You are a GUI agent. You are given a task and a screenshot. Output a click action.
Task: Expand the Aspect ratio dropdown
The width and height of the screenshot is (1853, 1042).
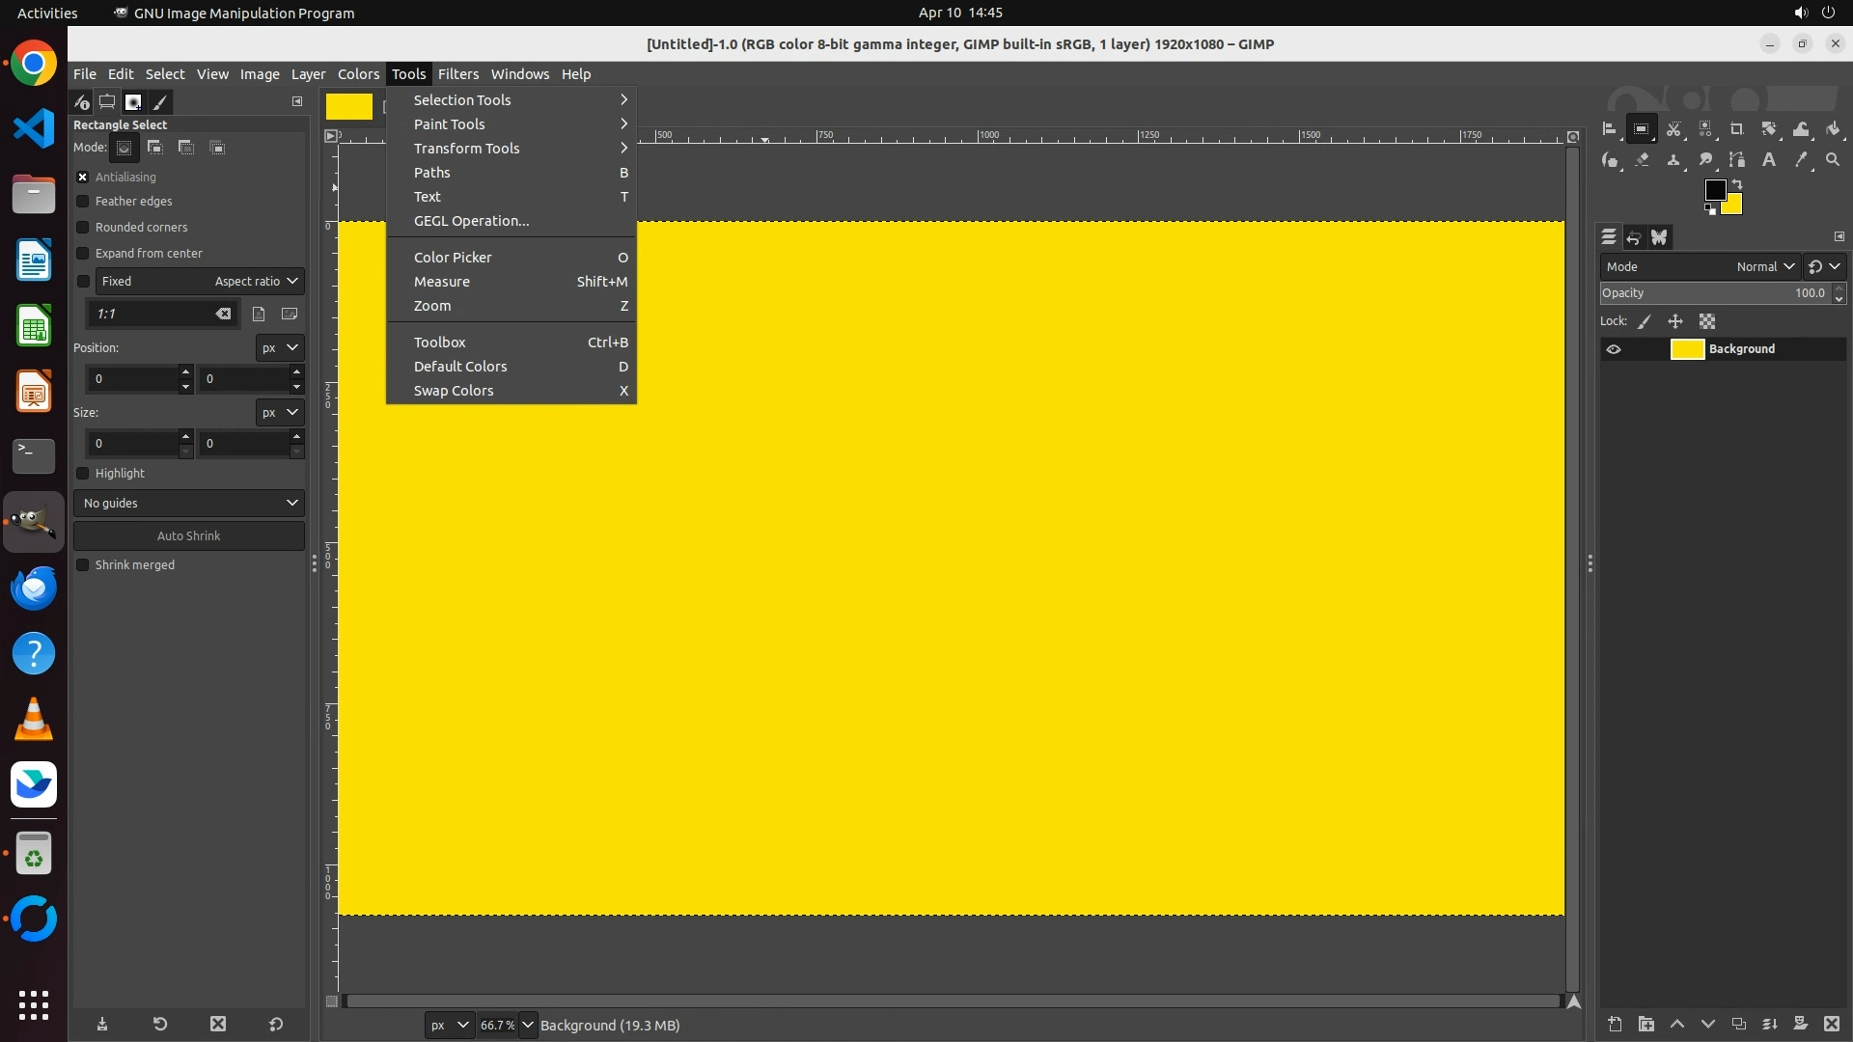click(x=256, y=282)
